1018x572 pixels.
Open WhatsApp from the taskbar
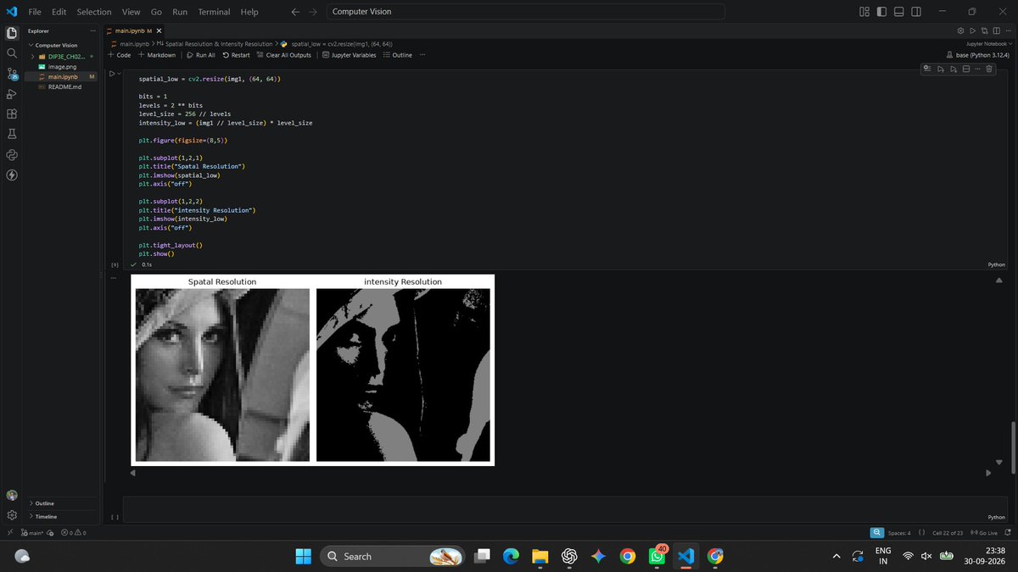[x=657, y=556]
